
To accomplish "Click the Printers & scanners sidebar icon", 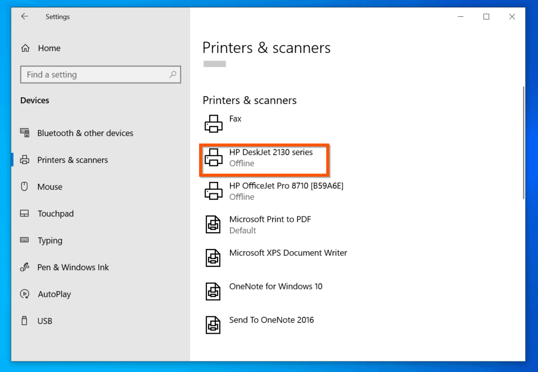I will coord(25,160).
